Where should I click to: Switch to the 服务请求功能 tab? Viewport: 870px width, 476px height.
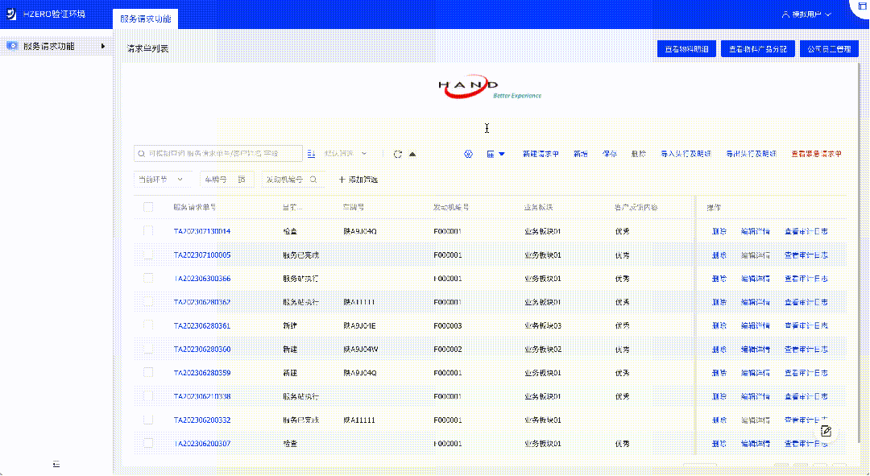pyautogui.click(x=146, y=18)
